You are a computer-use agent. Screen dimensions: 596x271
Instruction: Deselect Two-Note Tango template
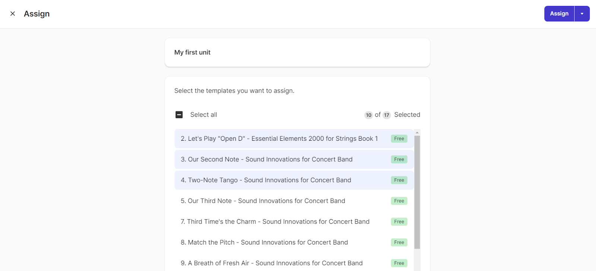click(266, 180)
